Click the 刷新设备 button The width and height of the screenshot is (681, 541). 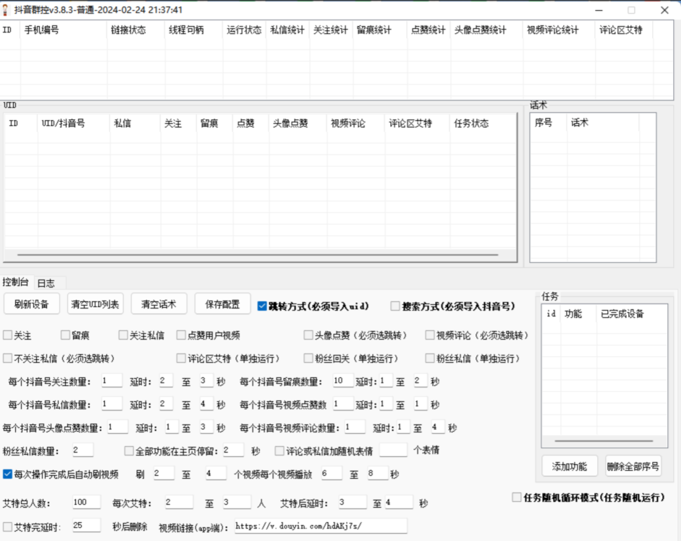tap(32, 303)
